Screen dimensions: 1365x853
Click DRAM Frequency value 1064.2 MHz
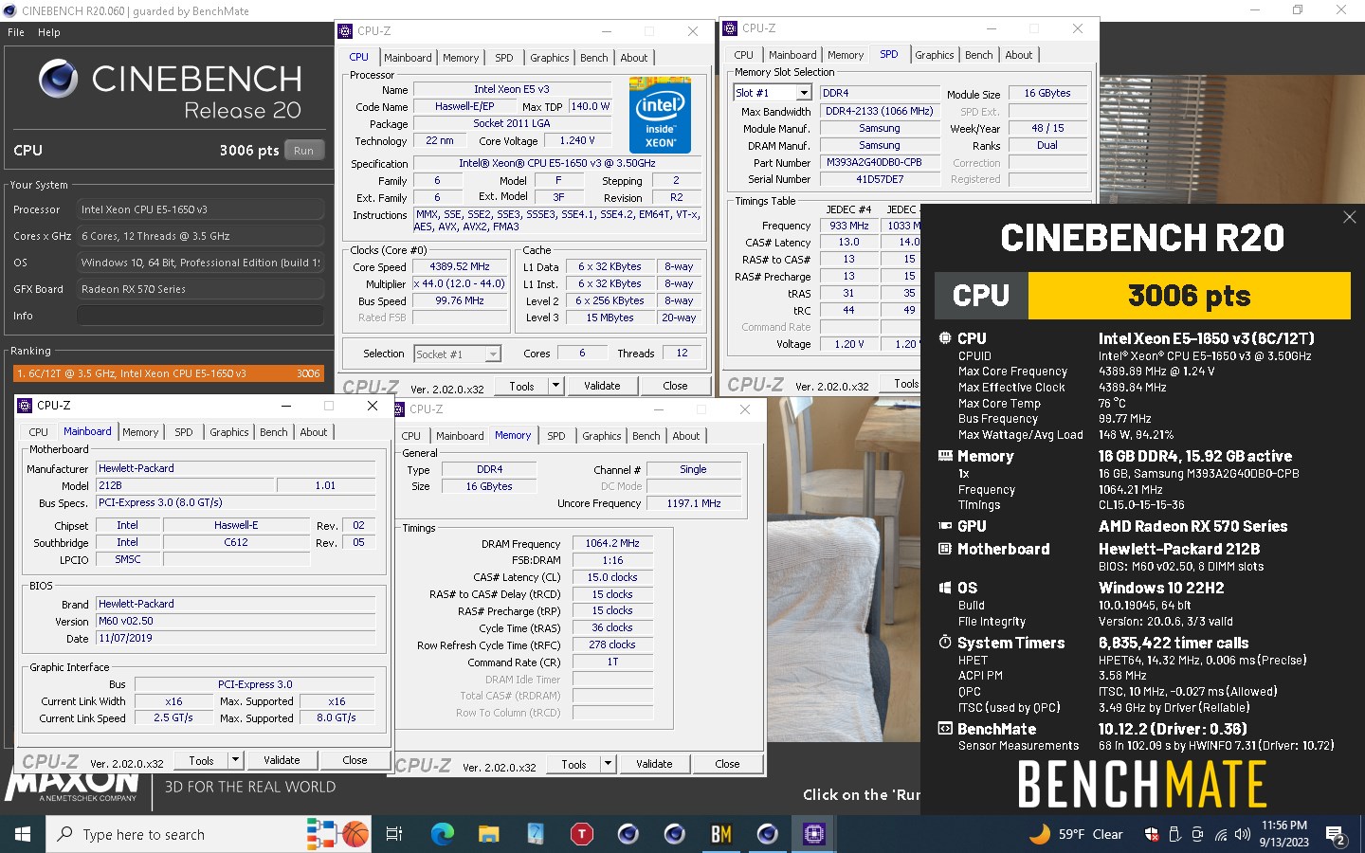coord(612,544)
